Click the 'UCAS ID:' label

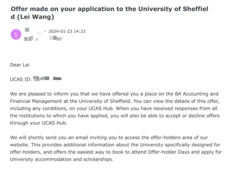point(21,79)
